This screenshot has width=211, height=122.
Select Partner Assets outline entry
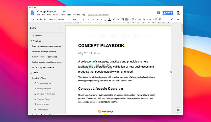pyautogui.click(x=41, y=110)
